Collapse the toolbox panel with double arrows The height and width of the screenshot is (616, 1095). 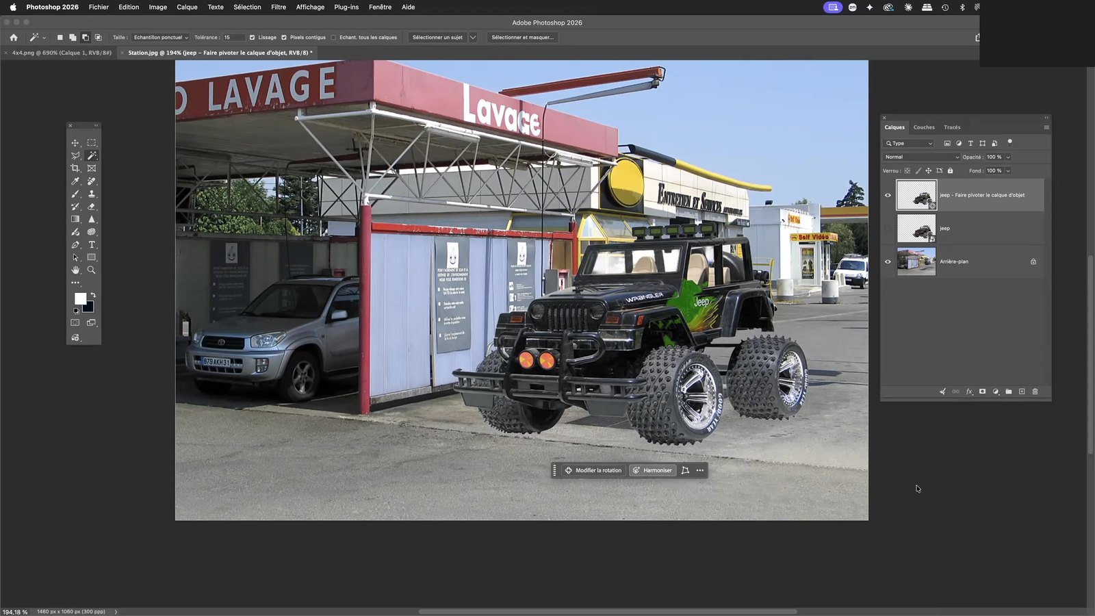(96, 125)
